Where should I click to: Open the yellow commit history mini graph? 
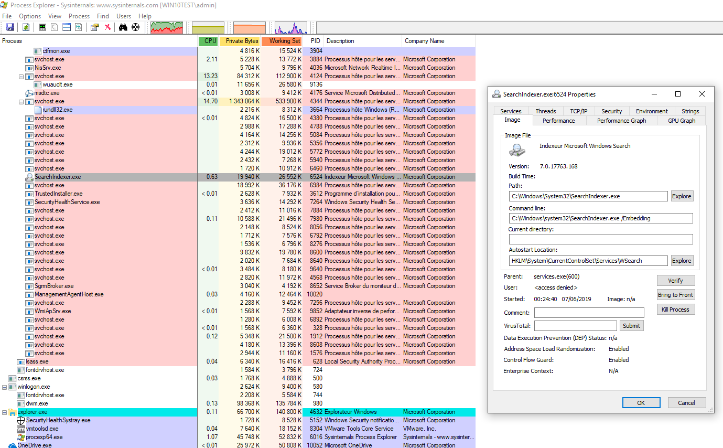pyautogui.click(x=208, y=28)
